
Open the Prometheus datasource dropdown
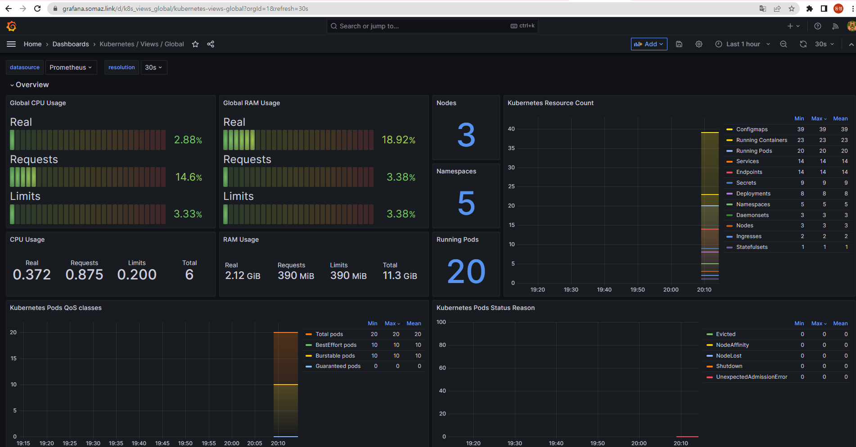pyautogui.click(x=71, y=67)
